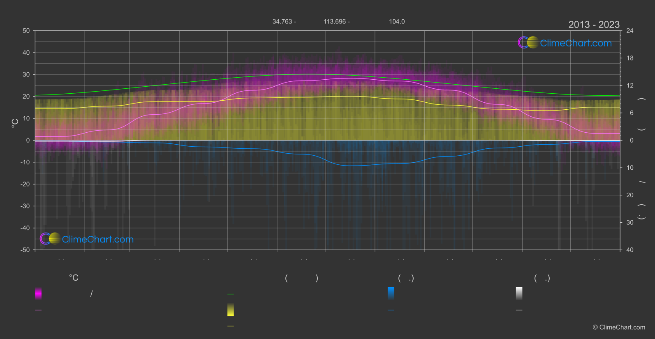The image size is (655, 339).
Task: Click the thin yellow line legend marker
Action: (231, 326)
